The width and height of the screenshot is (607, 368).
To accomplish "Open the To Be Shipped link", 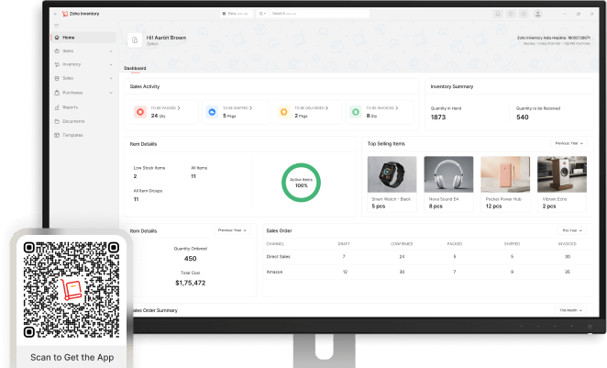I will pos(237,108).
